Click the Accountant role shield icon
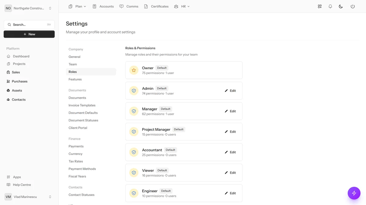This screenshot has width=366, height=205. tap(134, 152)
